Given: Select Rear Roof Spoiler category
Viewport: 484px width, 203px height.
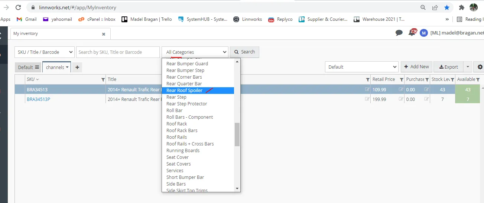Looking at the screenshot, I should click(198, 90).
